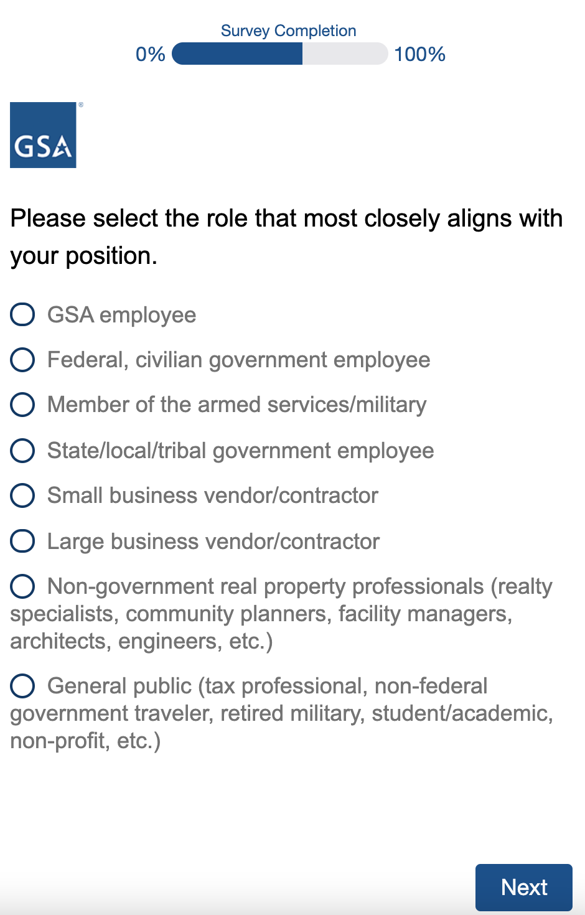585x915 pixels.
Task: Choose Federal, civilian government employee option
Action: coord(22,359)
